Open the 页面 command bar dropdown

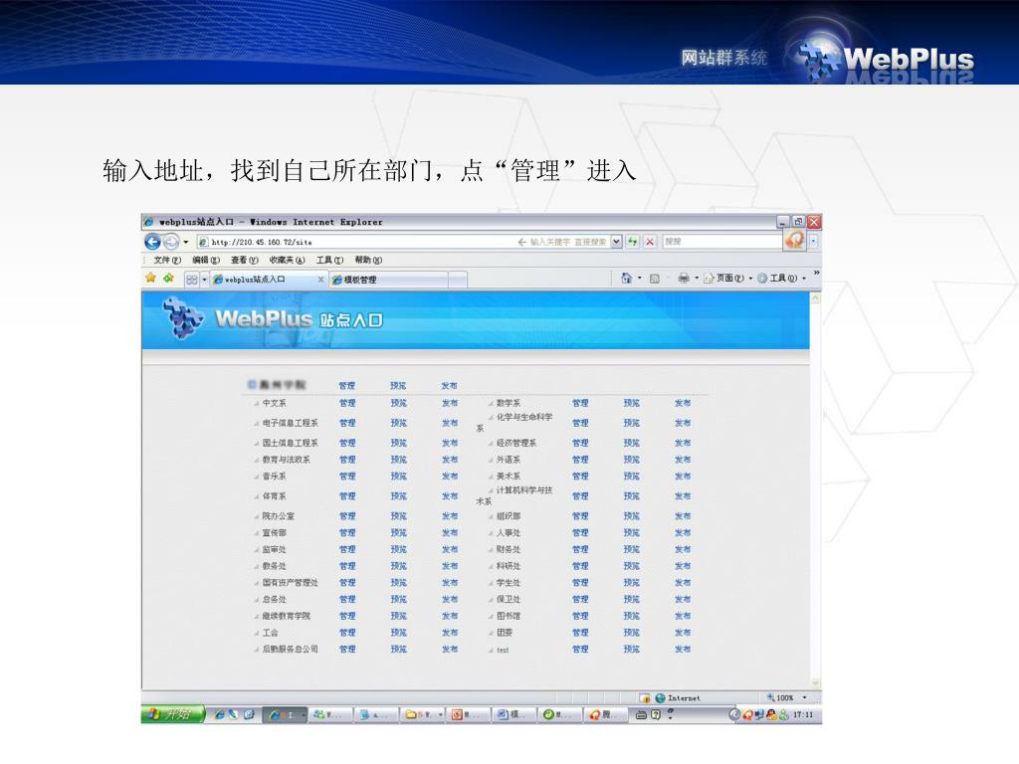[727, 279]
